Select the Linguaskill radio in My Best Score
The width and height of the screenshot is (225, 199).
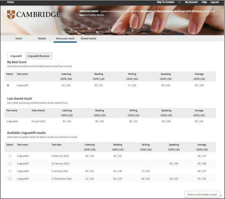pyautogui.click(x=8, y=85)
